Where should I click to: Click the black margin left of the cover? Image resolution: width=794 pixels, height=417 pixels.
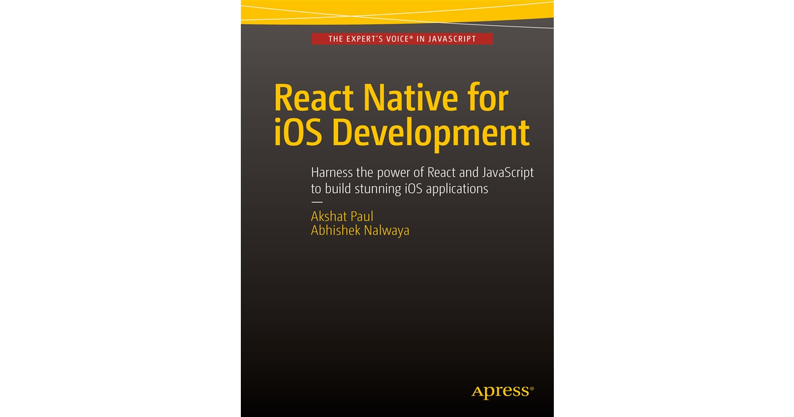[x=119, y=208]
